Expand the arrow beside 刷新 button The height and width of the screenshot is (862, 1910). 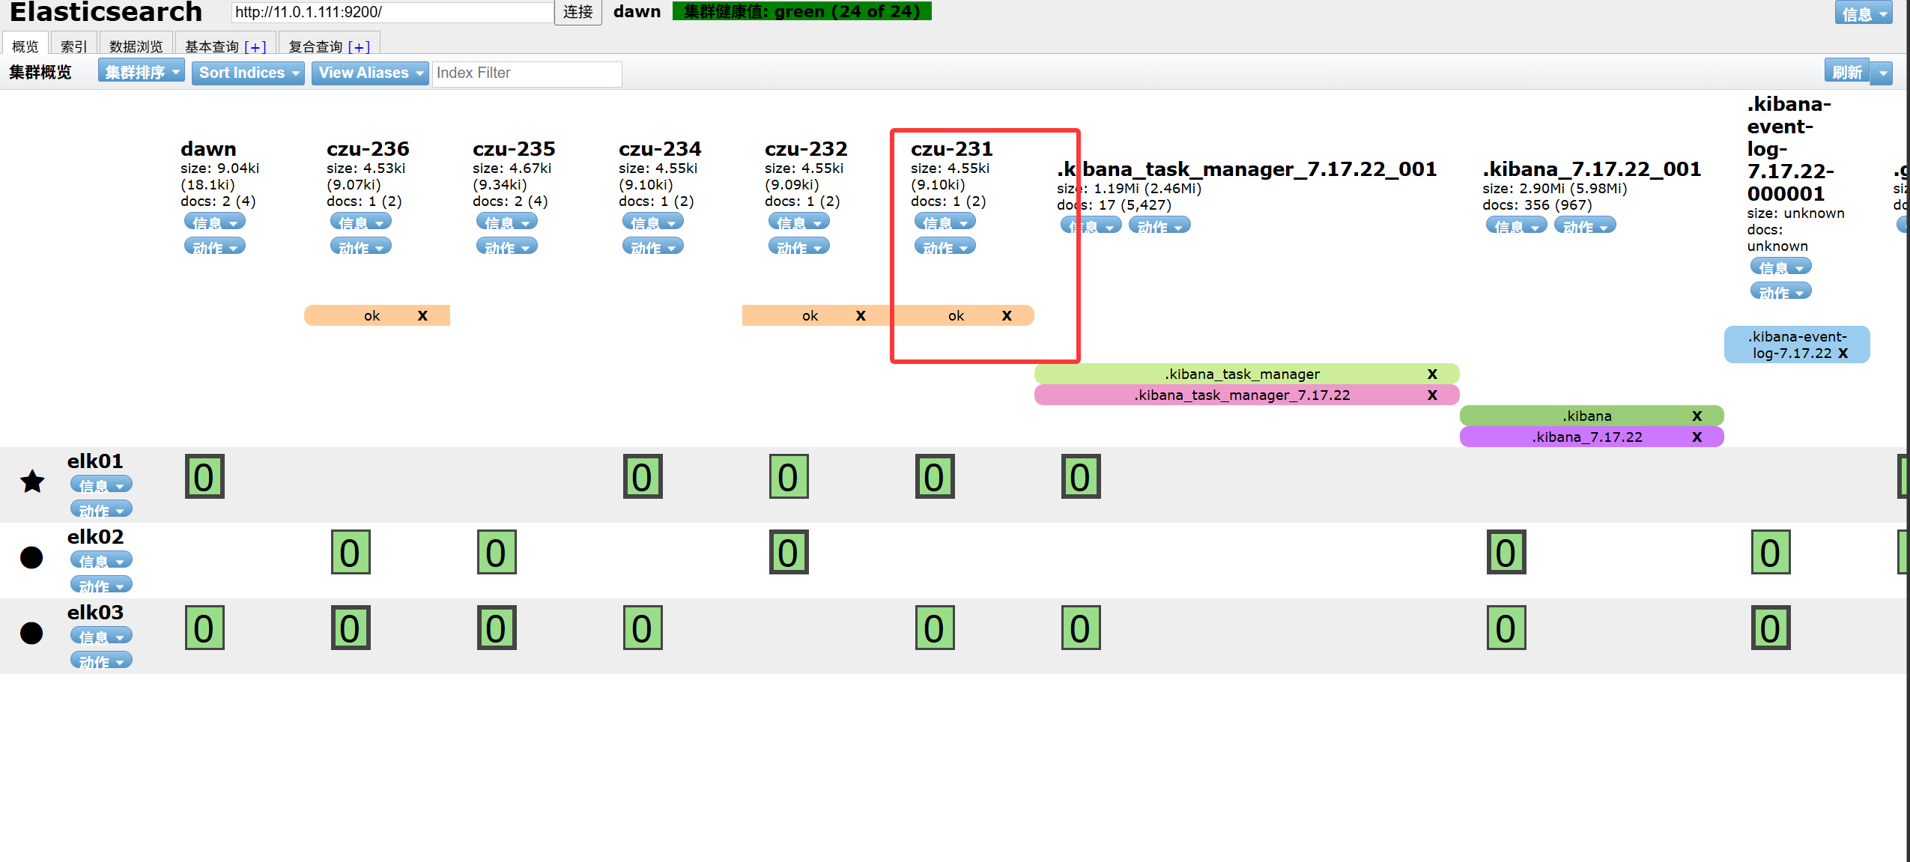point(1882,73)
